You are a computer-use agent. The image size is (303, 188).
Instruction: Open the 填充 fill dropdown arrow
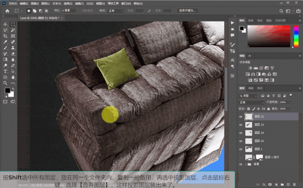(x=290, y=109)
